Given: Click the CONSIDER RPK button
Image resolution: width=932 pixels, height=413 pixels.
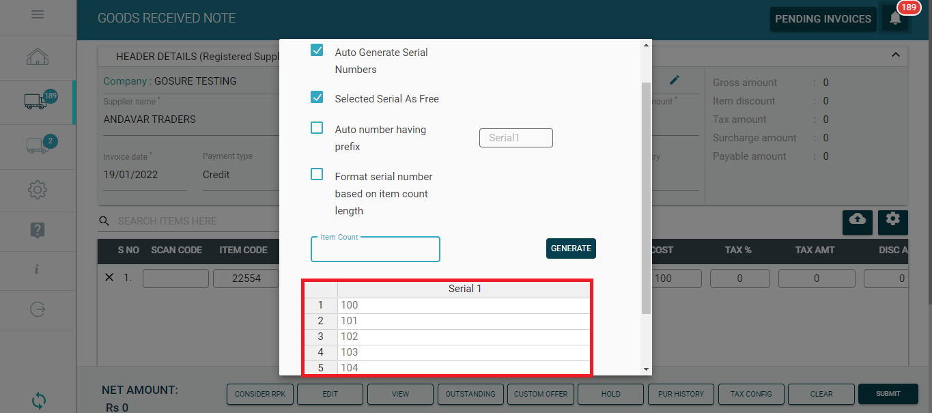Looking at the screenshot, I should coord(260,394).
